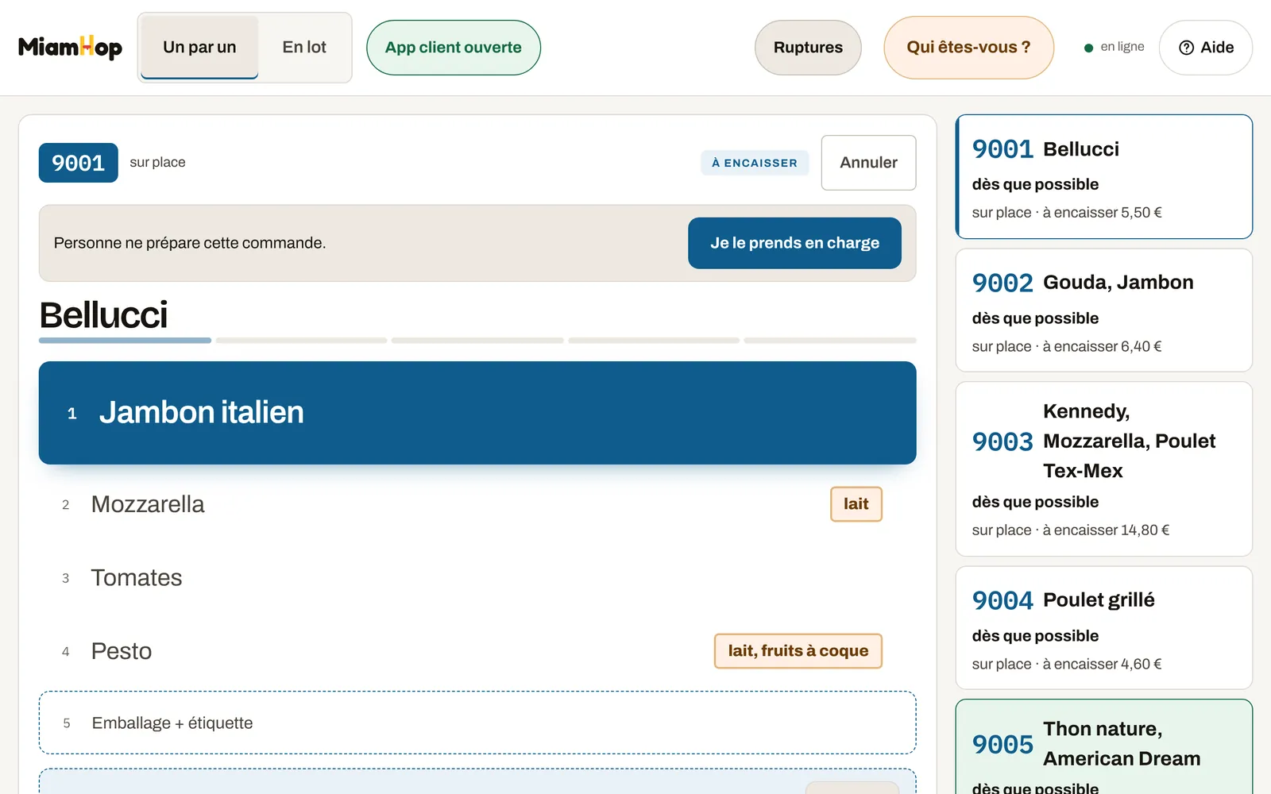Click à encaisser 14,80 € text
This screenshot has height=794, width=1271.
tap(1106, 530)
